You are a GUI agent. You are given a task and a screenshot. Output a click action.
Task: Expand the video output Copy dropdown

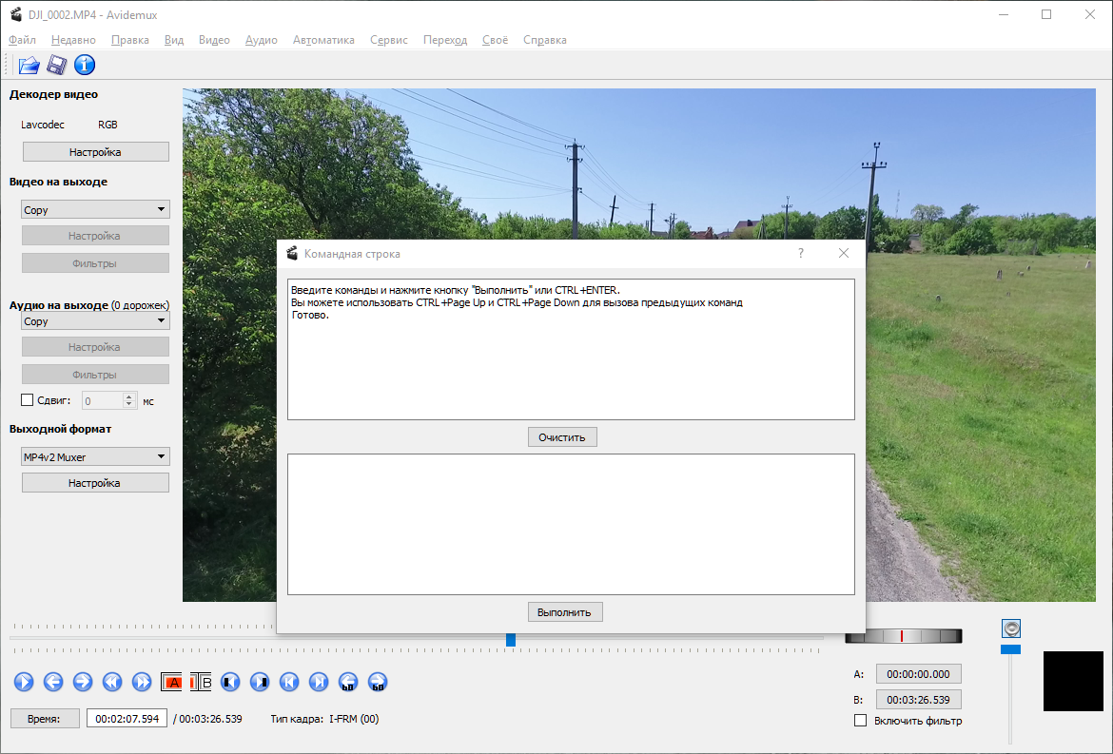pos(96,209)
